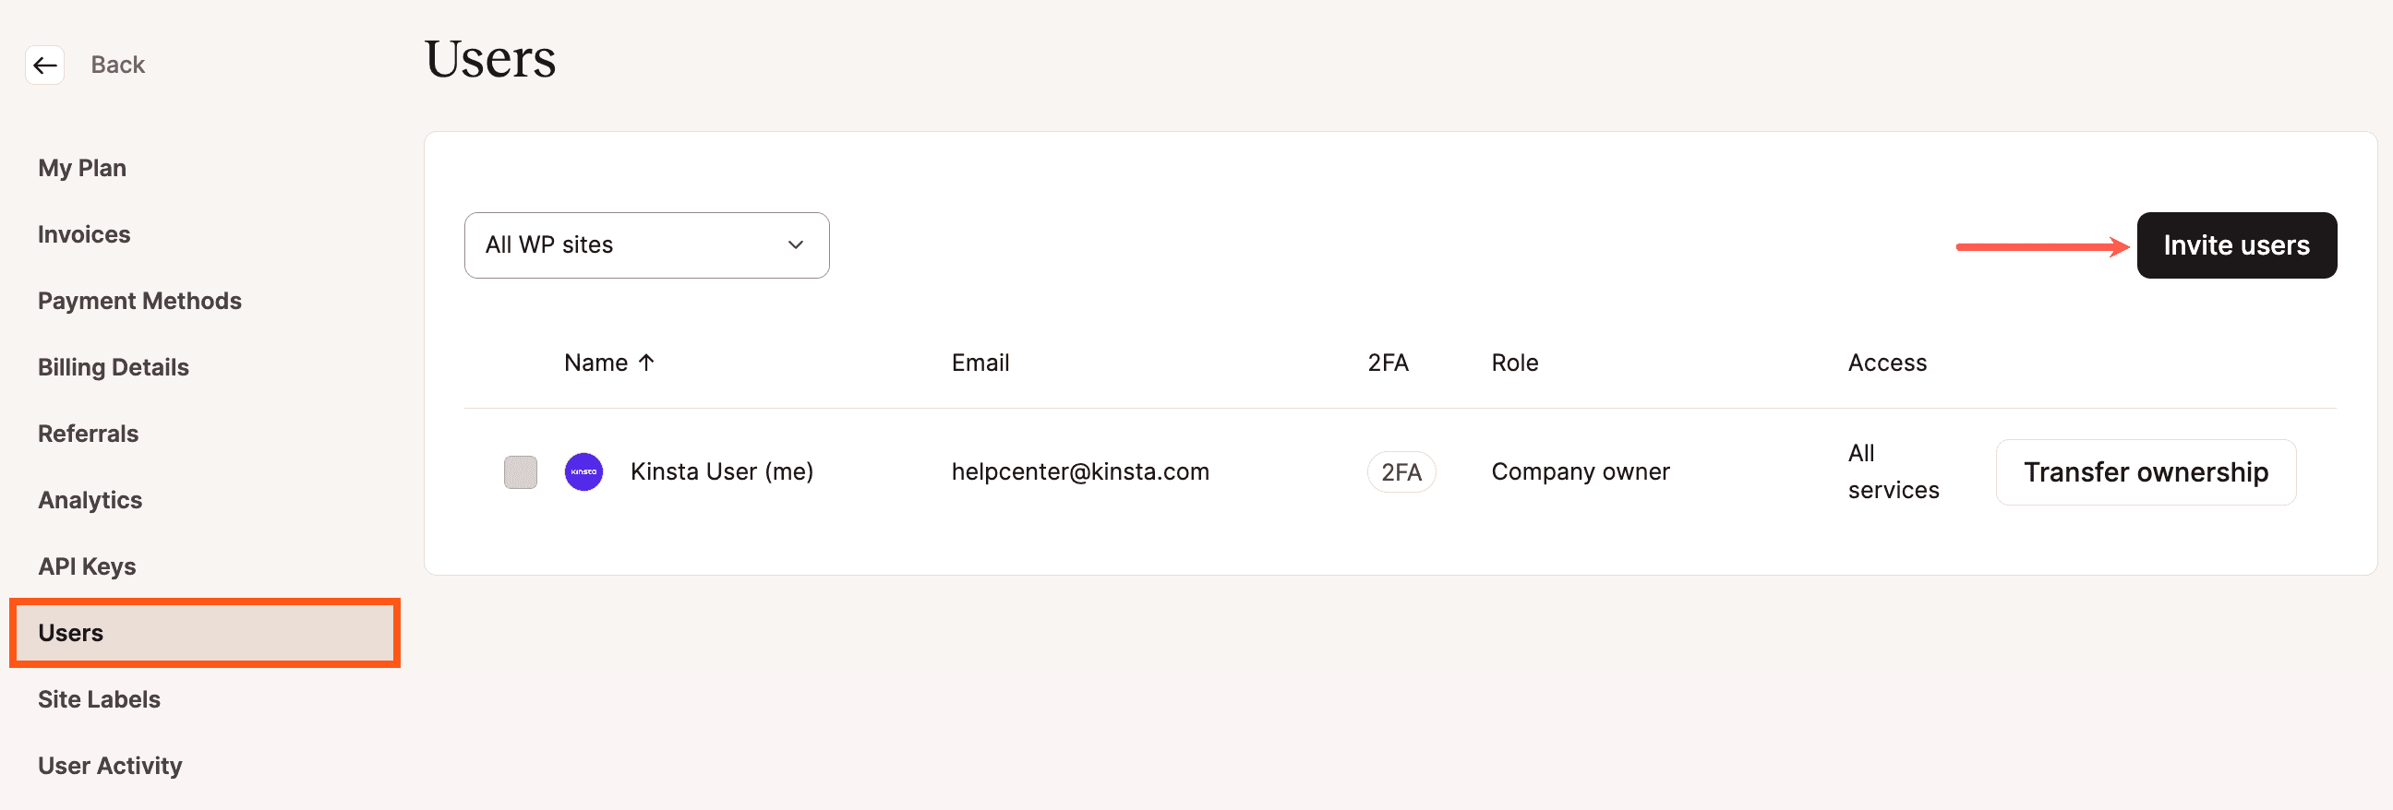Click the 2FA badge for Kinsta User
The image size is (2393, 810).
tap(1401, 471)
